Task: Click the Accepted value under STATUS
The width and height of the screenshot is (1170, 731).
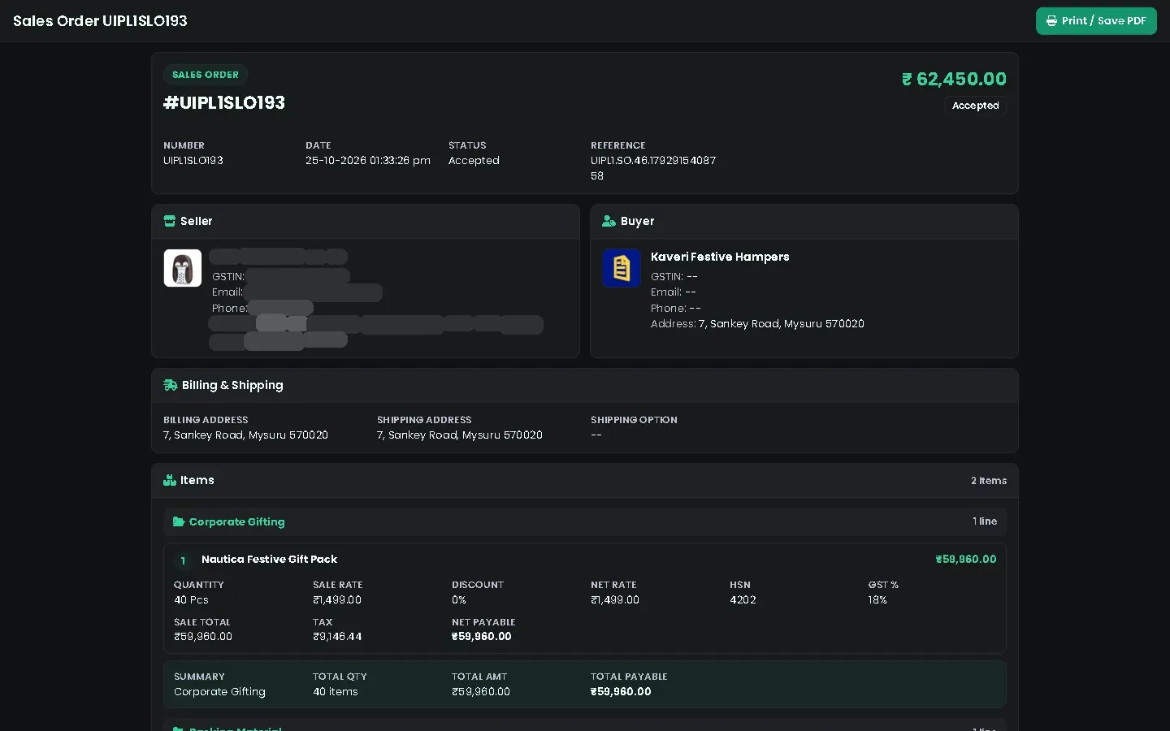Action: (x=474, y=161)
